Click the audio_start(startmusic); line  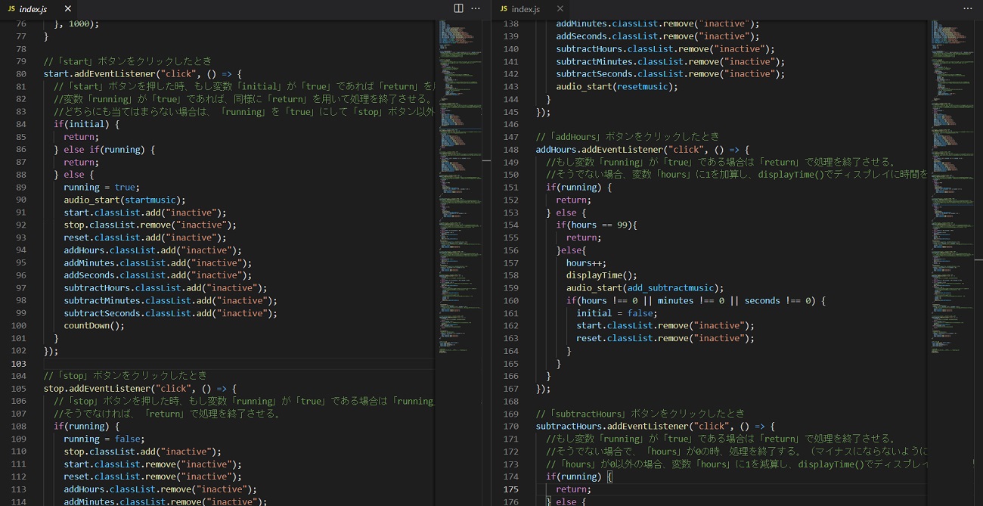tap(124, 200)
